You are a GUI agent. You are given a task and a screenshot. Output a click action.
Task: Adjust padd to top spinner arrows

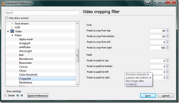[167, 61]
